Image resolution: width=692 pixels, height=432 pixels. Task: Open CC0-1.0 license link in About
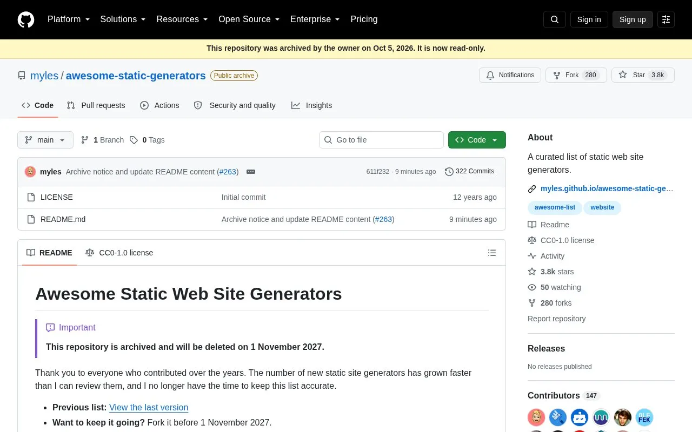561,240
